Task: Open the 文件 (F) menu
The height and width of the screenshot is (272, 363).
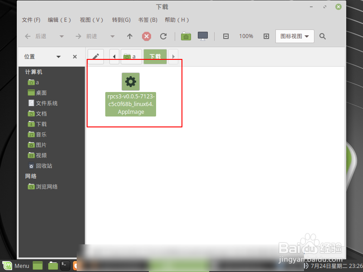Action: pos(31,20)
